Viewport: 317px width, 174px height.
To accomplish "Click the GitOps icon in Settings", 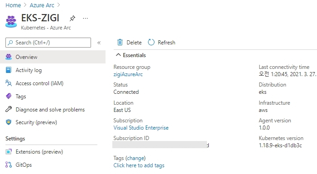I will pos(9,164).
